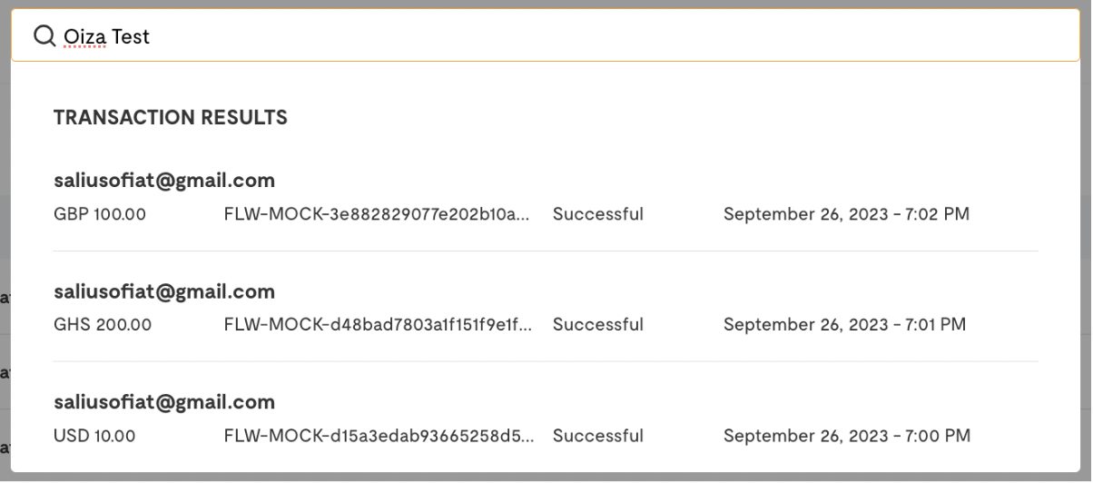Screen dimensions: 1093x483
Task: Click reference FLW-MOCK-d48bad7803a1f151f9e1f
Action: pos(378,324)
